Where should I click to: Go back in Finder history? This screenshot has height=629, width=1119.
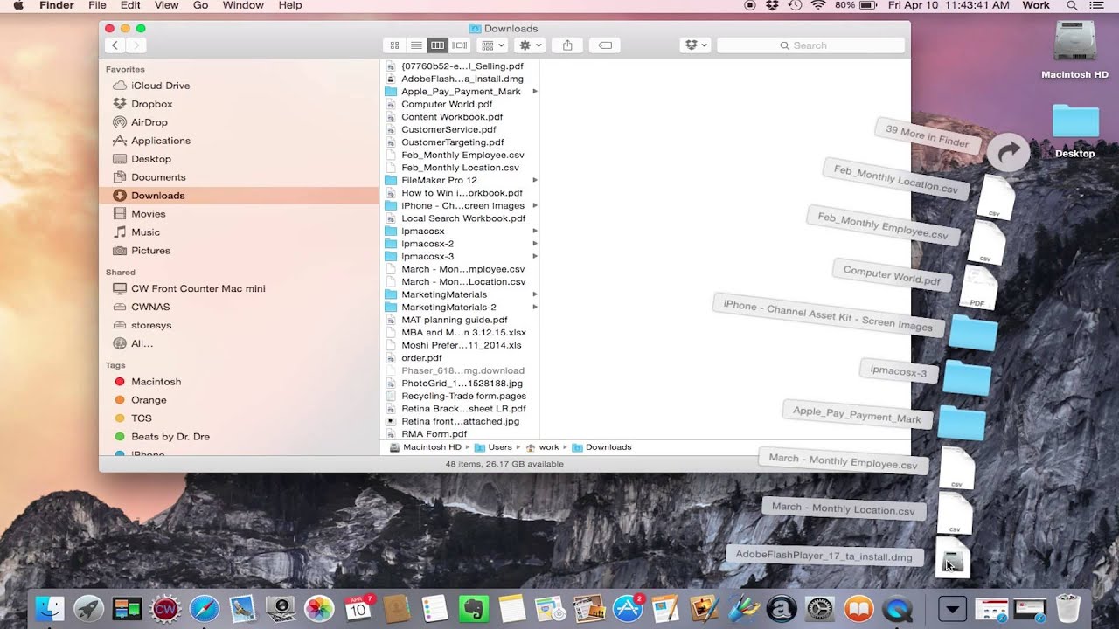(115, 45)
